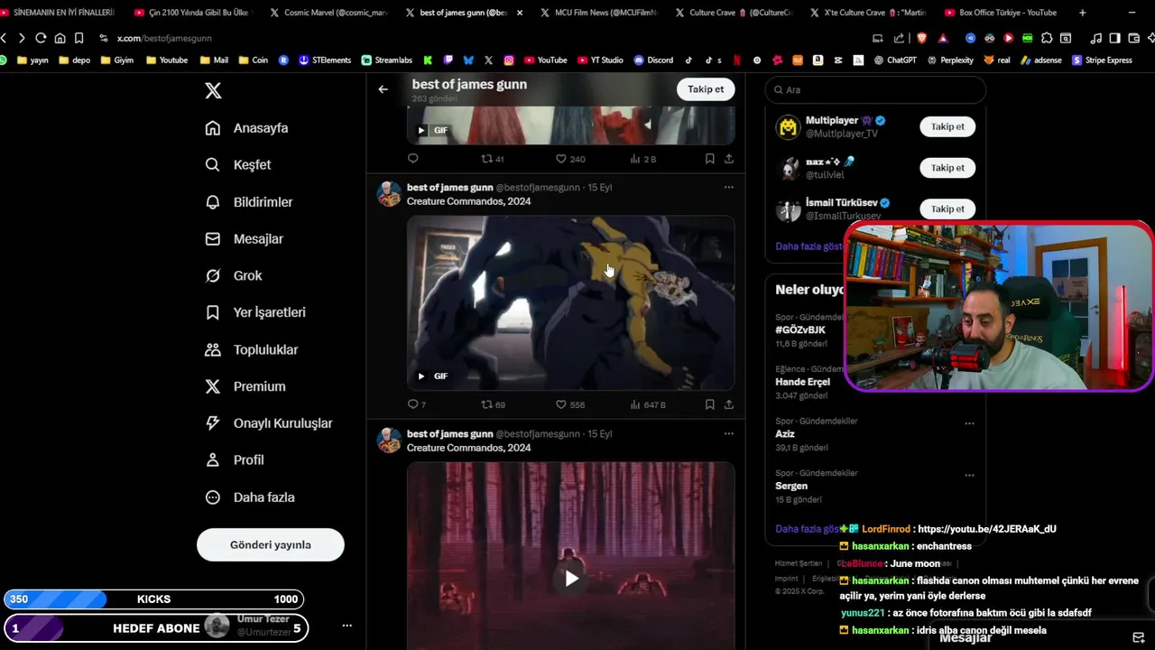This screenshot has width=1155, height=650.
Task: Follow İsmail Türküsev with Takip et
Action: (947, 209)
